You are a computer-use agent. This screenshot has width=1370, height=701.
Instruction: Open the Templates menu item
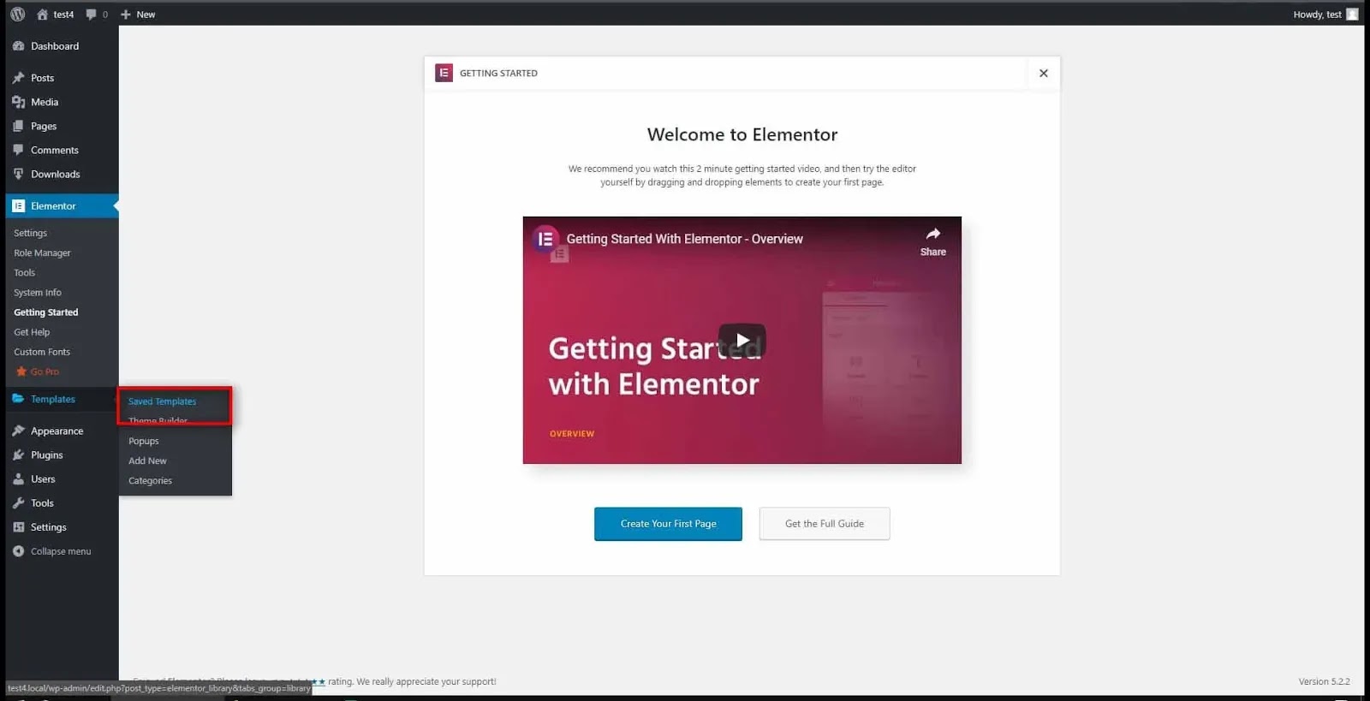(53, 399)
